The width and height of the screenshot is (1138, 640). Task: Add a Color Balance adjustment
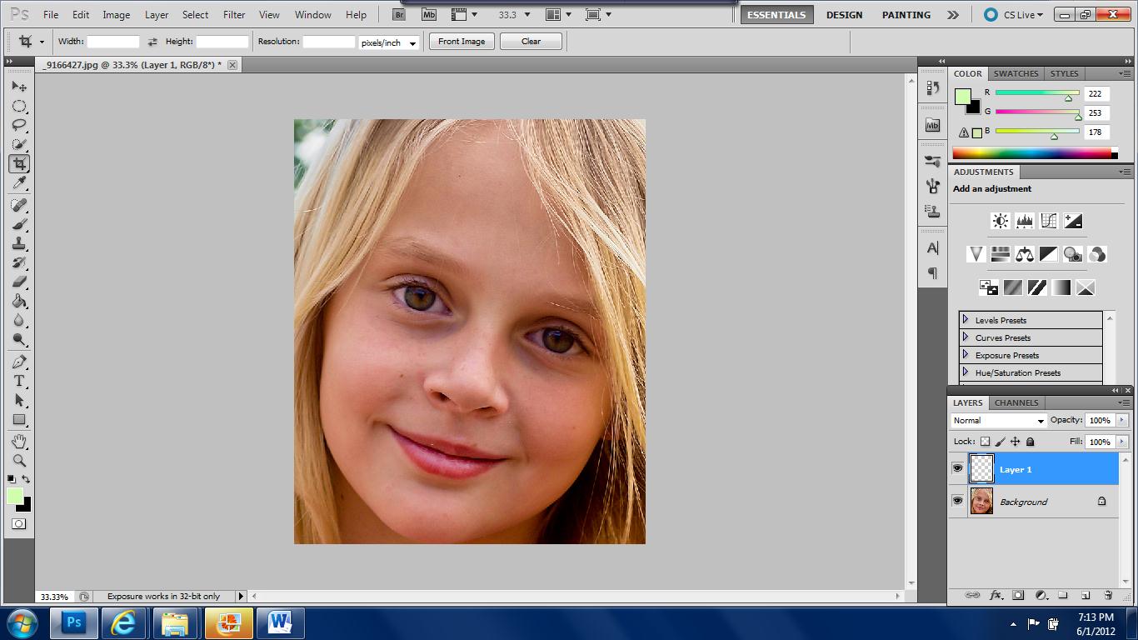point(1025,254)
